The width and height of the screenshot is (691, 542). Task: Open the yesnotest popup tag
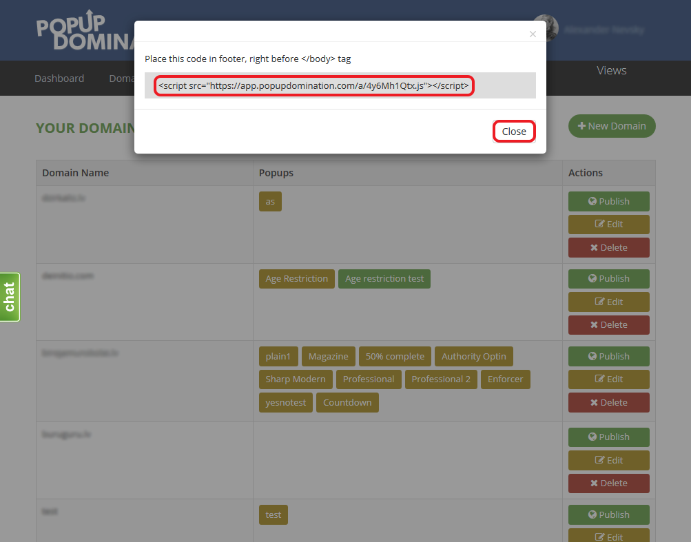286,403
